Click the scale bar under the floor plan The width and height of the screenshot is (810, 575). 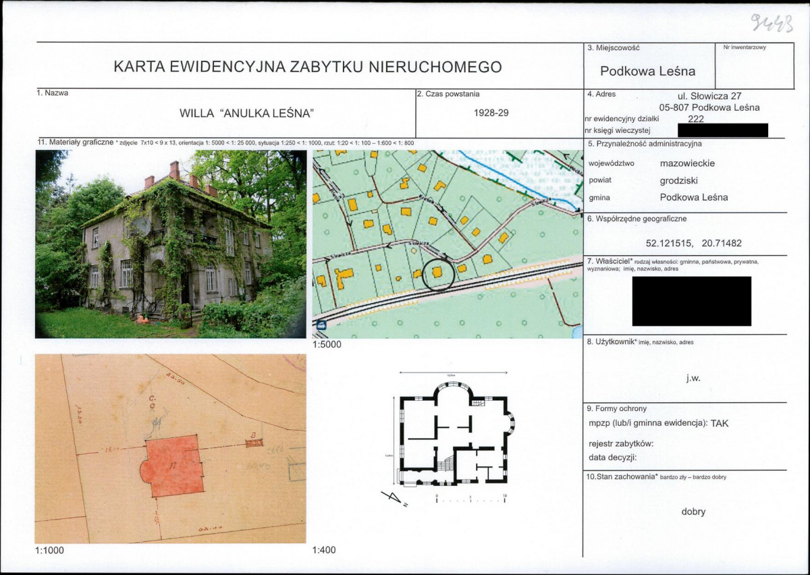(x=470, y=500)
